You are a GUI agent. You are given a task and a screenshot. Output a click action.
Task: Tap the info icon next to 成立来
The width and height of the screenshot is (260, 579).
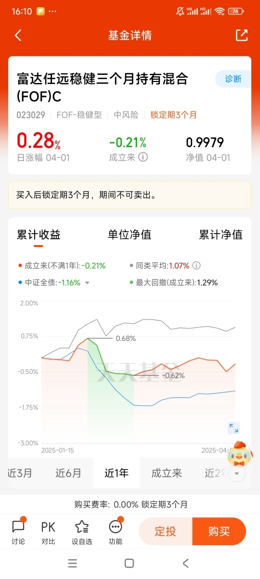click(x=143, y=157)
